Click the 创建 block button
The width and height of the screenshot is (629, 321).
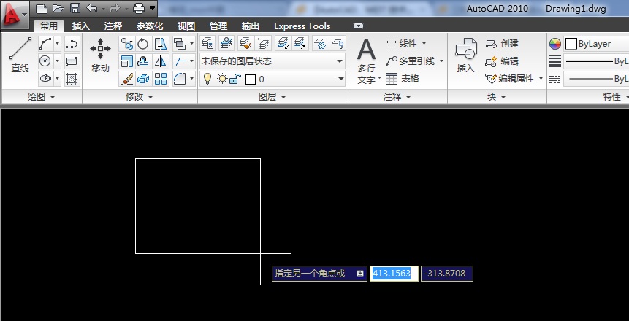pos(502,43)
